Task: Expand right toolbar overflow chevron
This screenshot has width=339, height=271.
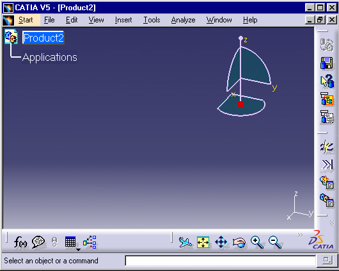Action: 333,222
